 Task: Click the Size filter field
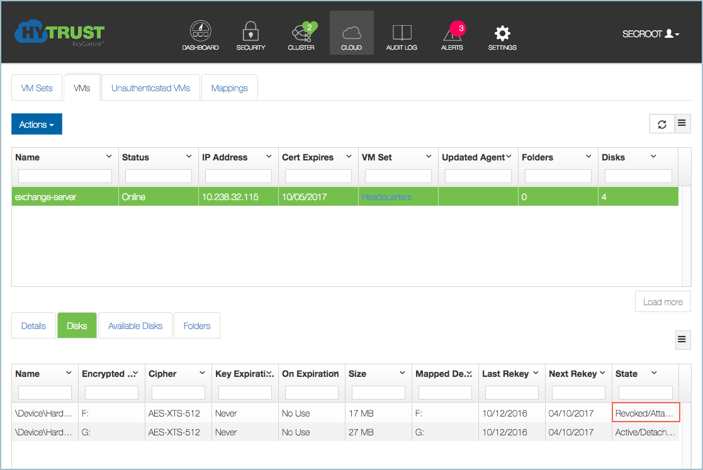click(x=378, y=393)
